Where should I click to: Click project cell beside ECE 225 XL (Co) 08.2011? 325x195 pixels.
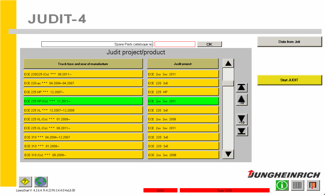click(x=183, y=128)
